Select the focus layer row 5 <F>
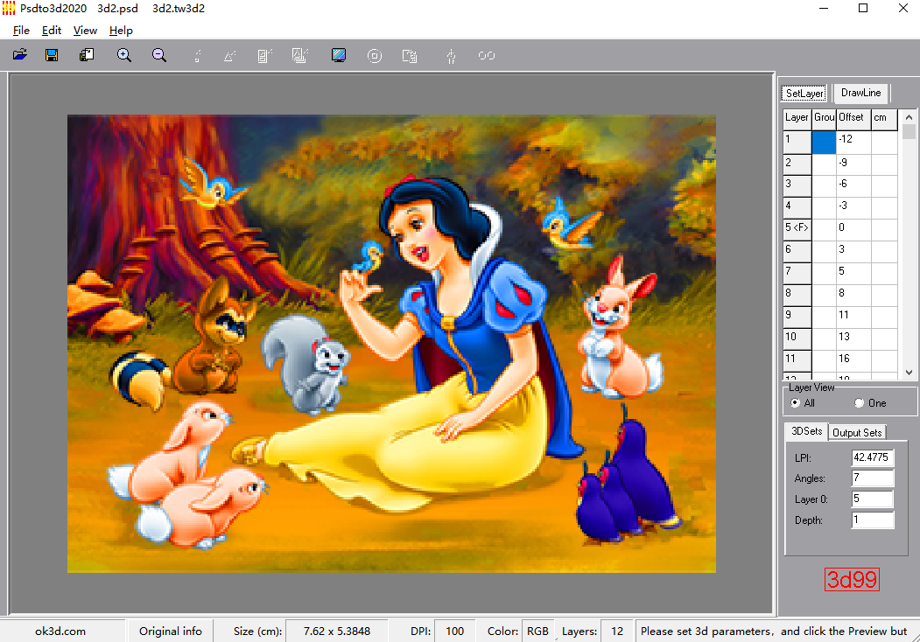 point(797,230)
